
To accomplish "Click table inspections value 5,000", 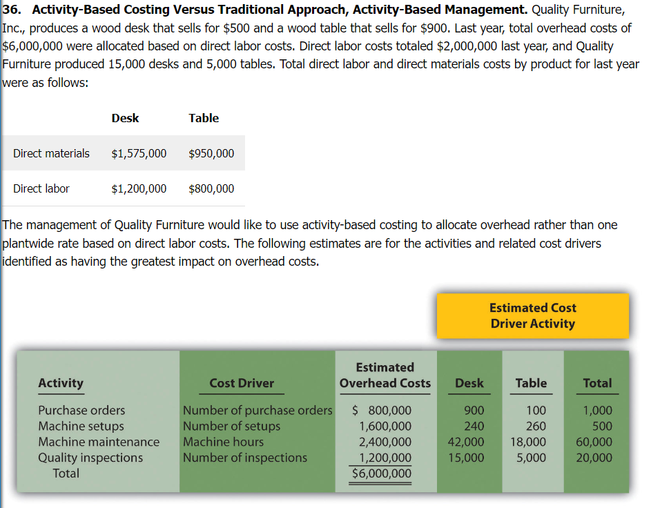I will point(531,458).
